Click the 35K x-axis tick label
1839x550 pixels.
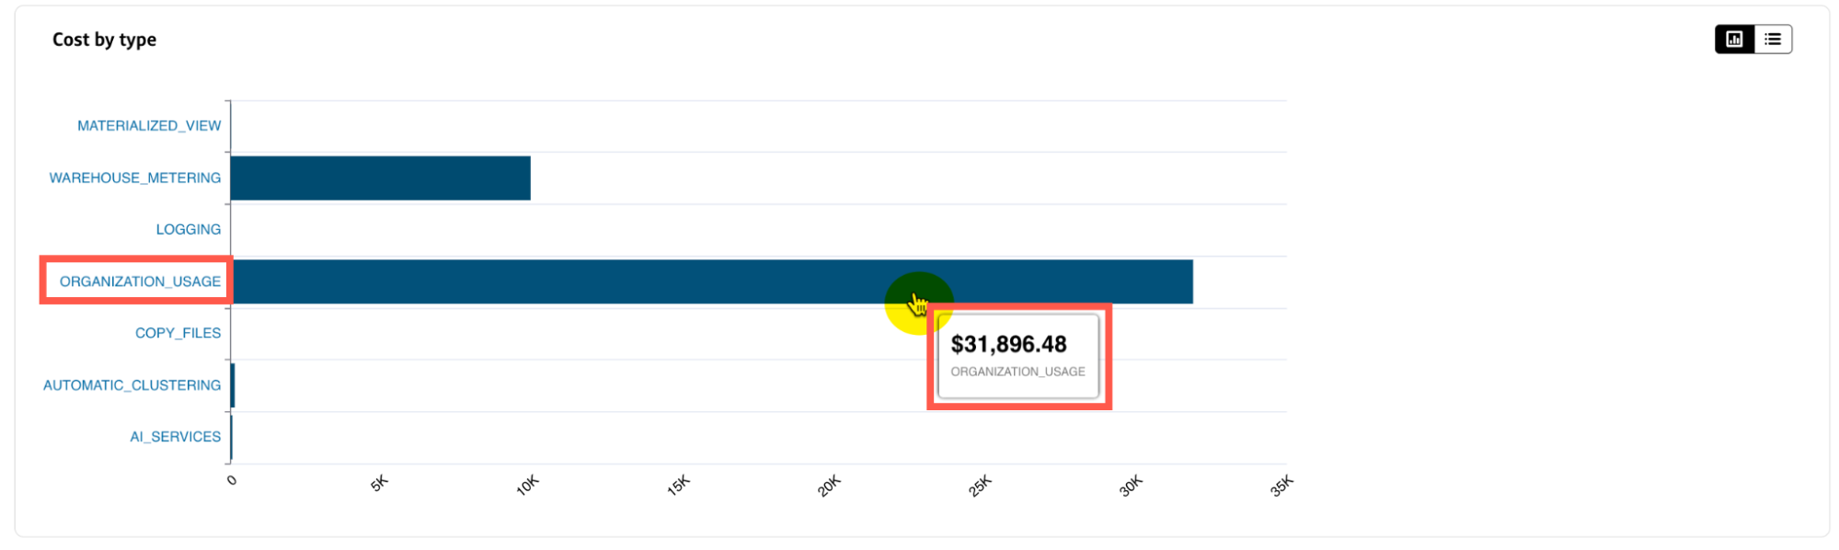[1282, 486]
